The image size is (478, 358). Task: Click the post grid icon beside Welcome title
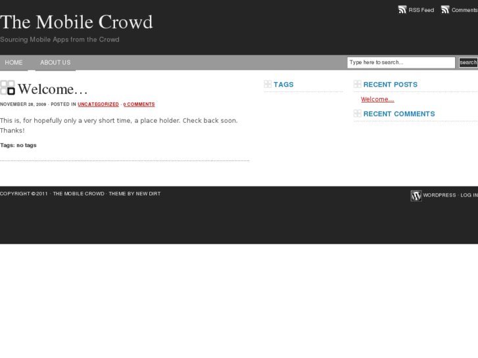coord(8,88)
